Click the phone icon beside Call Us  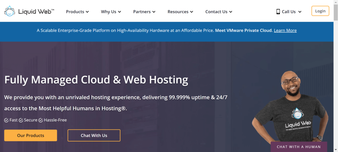tap(278, 12)
